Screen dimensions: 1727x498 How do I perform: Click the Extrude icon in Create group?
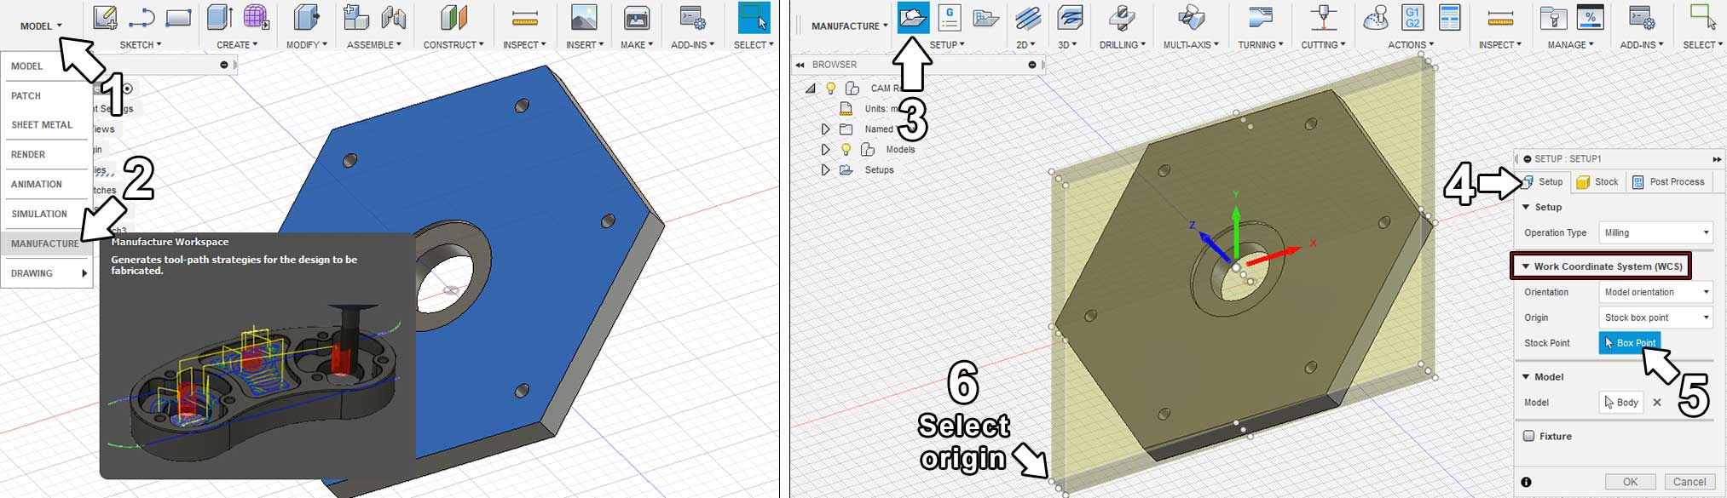220,17
